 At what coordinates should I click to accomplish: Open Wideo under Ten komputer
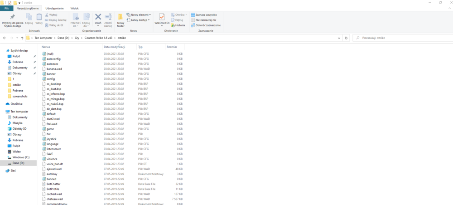coord(16,151)
